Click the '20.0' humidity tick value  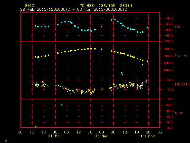(170, 122)
